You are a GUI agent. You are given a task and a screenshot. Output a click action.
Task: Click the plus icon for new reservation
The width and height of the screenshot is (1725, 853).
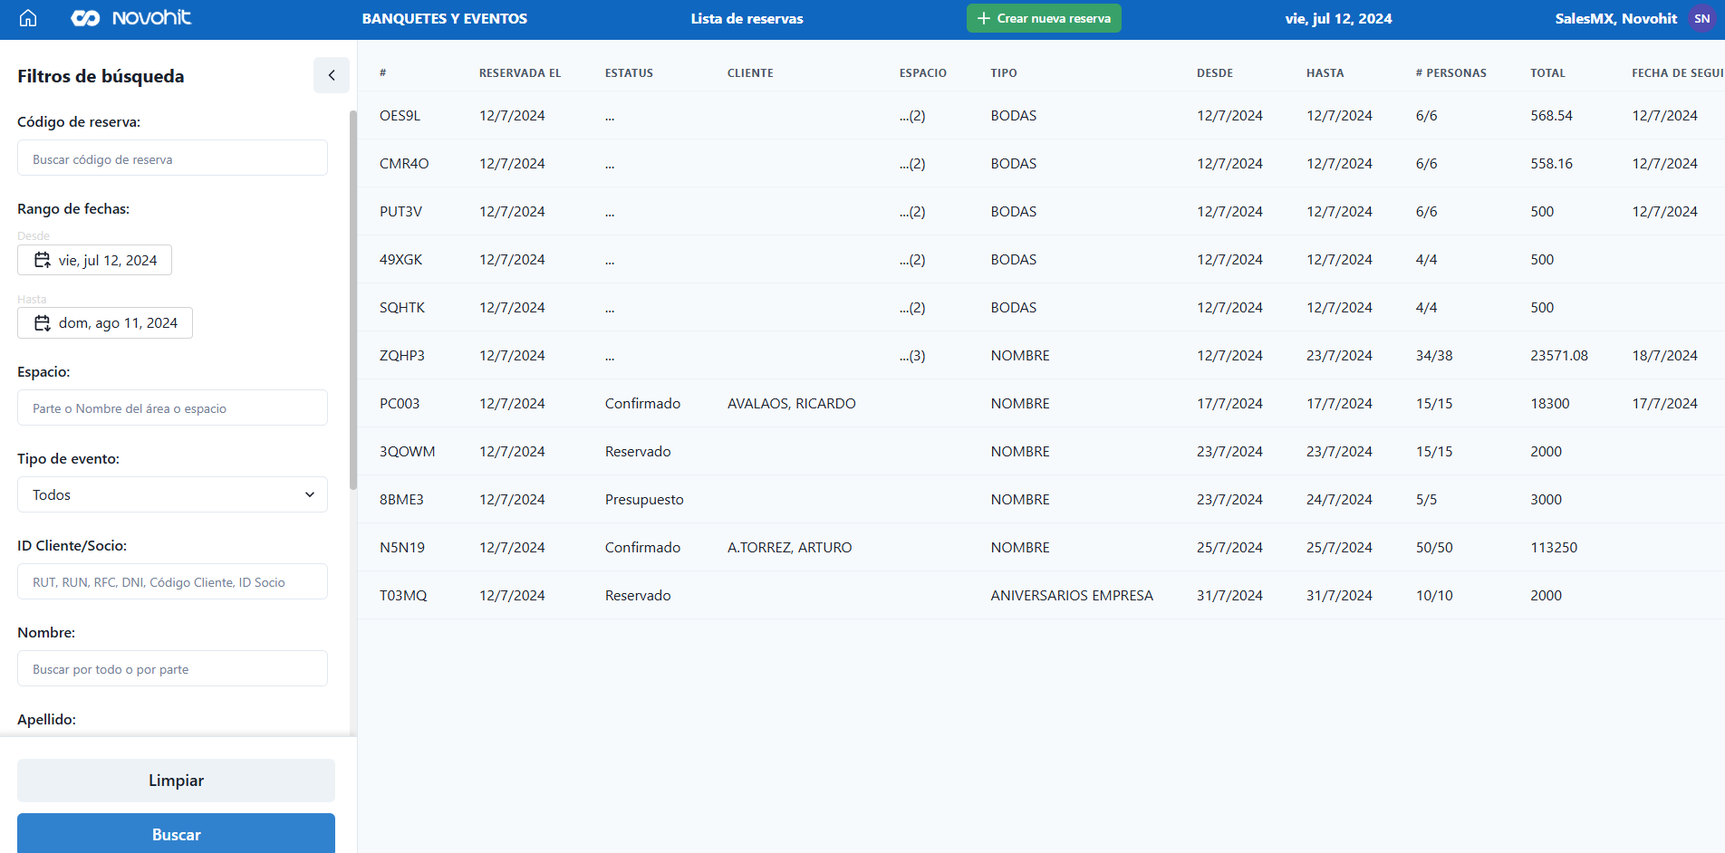click(983, 18)
